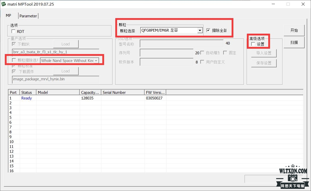Click the bnr_a3_tsata BR file path field
The width and height of the screenshot is (311, 191).
(x=56, y=52)
